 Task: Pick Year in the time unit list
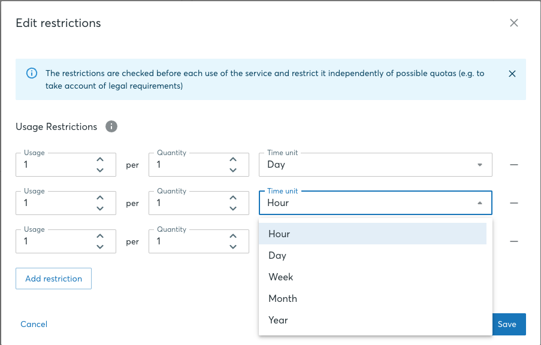373,320
